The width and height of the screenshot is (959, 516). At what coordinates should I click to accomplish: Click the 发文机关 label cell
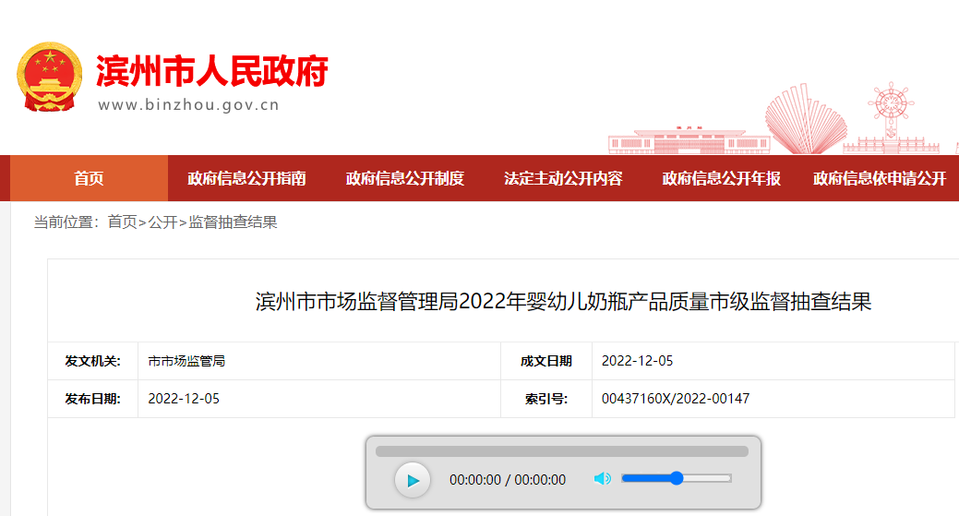coord(93,361)
